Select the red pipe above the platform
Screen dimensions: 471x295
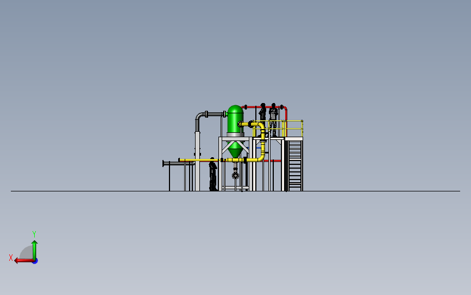[266, 107]
